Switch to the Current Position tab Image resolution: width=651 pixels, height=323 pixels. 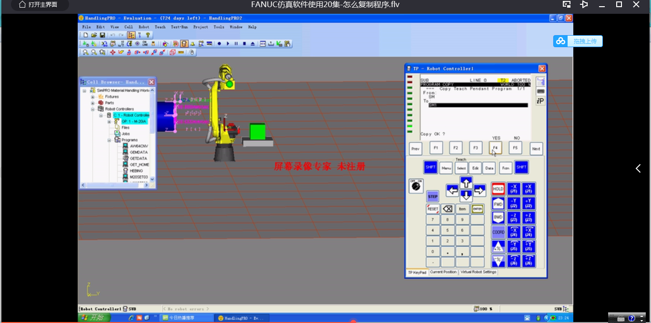[443, 272]
